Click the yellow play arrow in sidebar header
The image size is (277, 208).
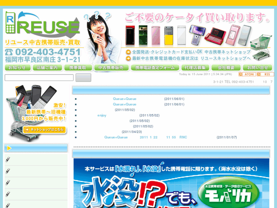pos(9,148)
